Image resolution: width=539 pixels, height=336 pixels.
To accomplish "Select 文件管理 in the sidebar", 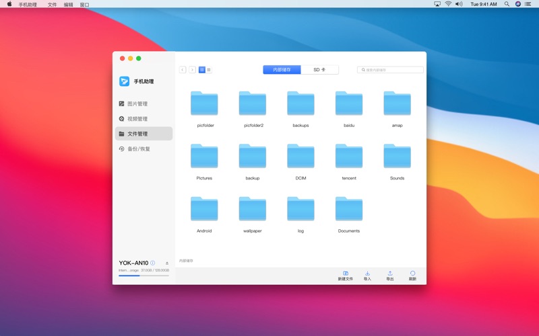I will (x=144, y=134).
